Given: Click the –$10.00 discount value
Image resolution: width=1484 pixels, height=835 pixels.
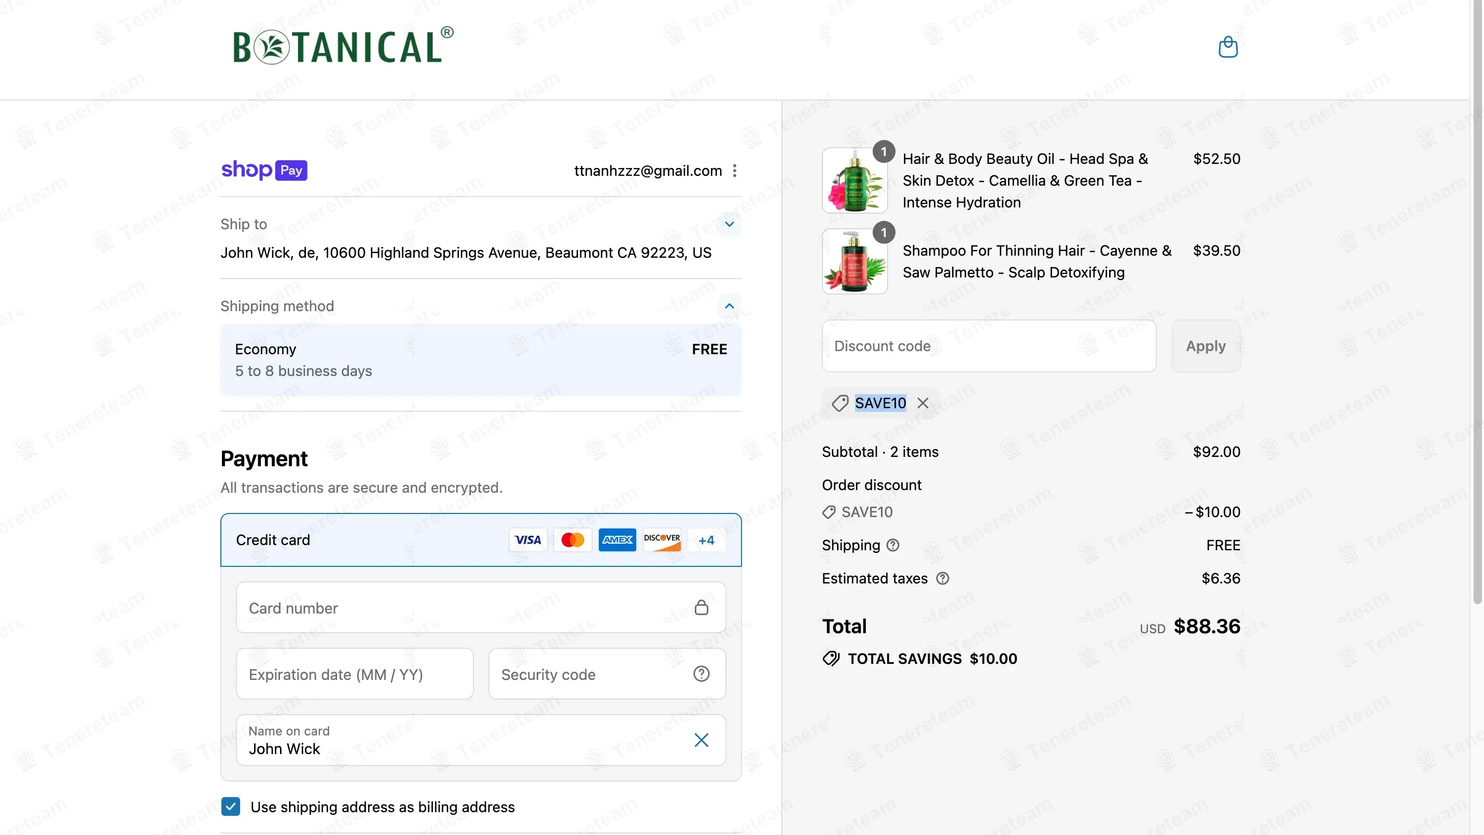Looking at the screenshot, I should [1212, 512].
